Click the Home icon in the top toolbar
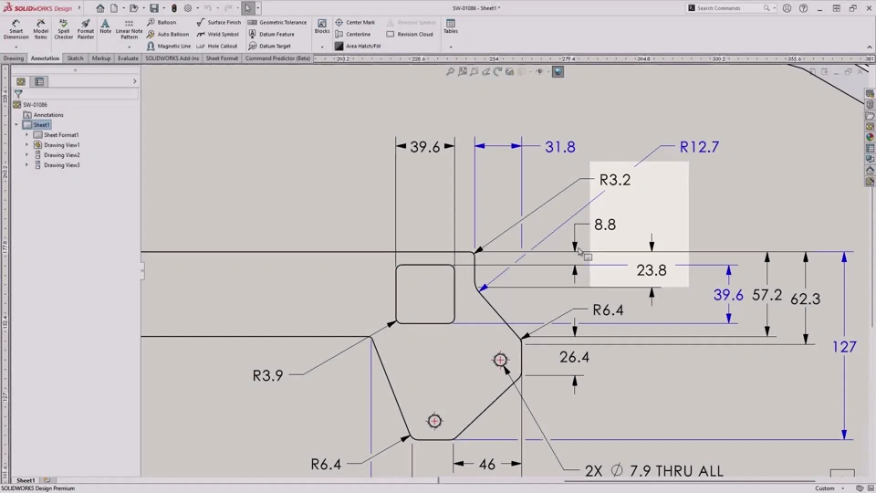 pyautogui.click(x=100, y=8)
